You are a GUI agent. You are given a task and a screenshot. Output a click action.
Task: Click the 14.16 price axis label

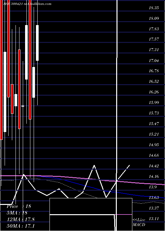(x=154, y=177)
